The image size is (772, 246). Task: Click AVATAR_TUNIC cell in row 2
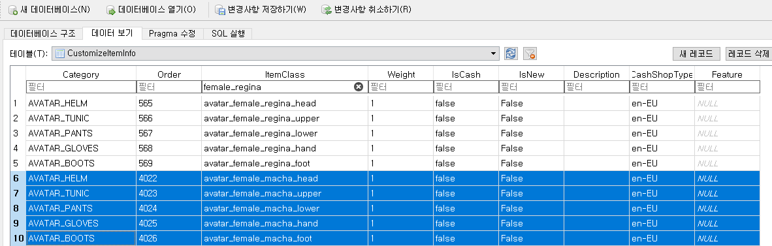pos(81,119)
